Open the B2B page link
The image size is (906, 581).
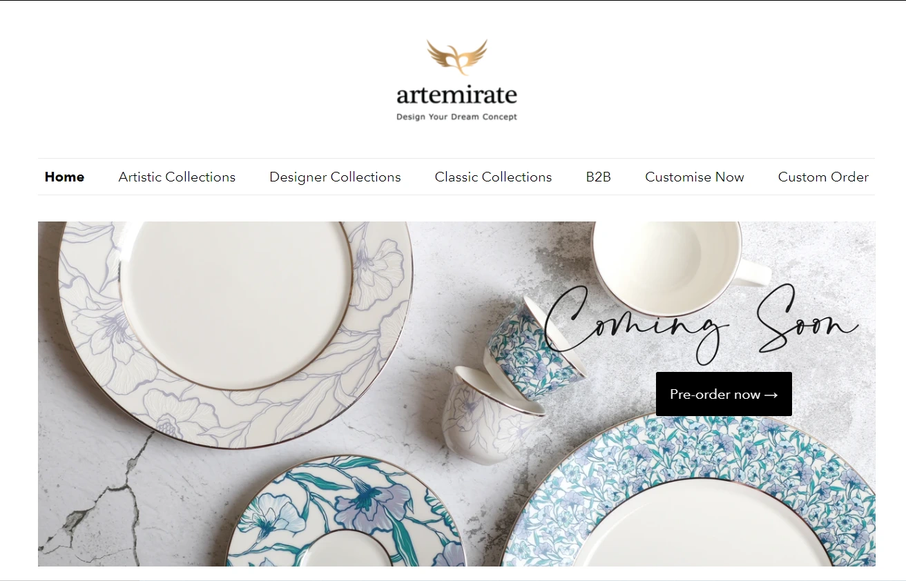click(598, 177)
